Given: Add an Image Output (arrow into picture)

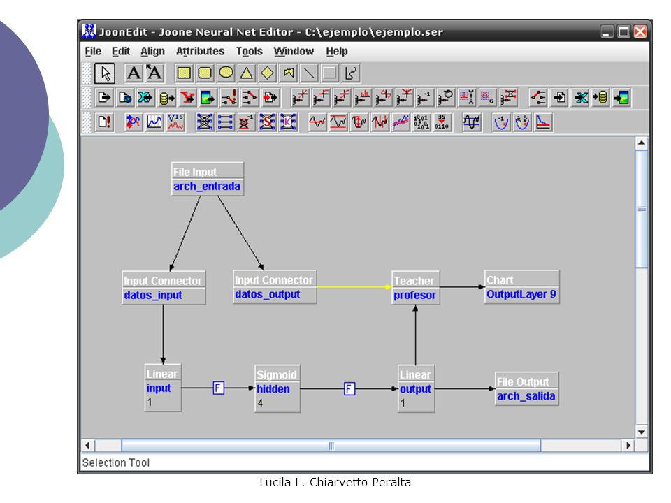Looking at the screenshot, I should [622, 98].
